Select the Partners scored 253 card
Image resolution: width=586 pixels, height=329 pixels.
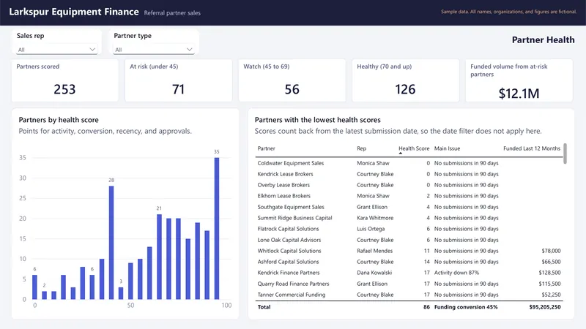point(65,80)
